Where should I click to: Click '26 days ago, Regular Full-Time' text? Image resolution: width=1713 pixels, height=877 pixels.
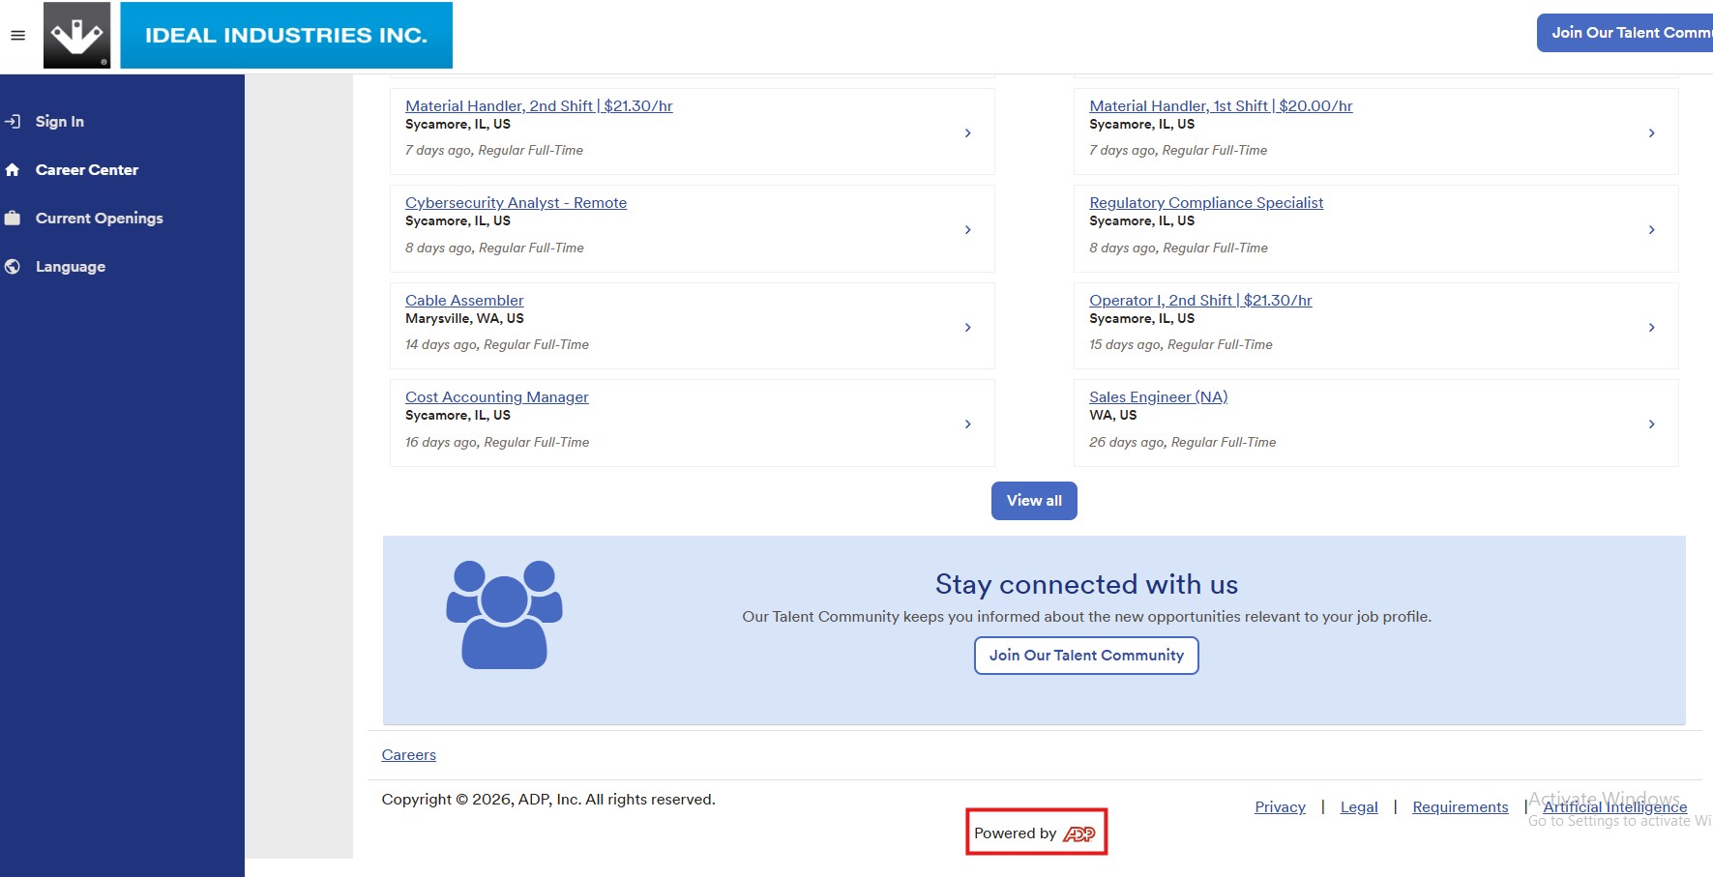(1182, 442)
